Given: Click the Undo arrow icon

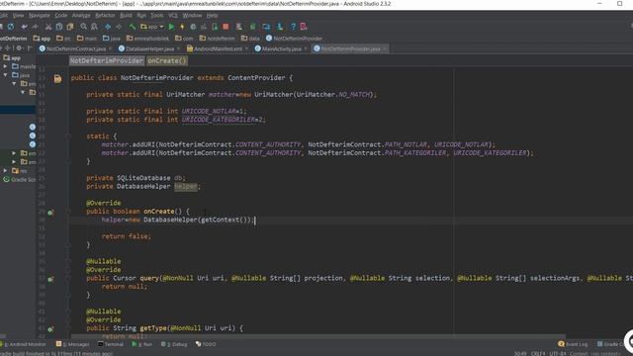Looking at the screenshot, I should pyautogui.click(x=24, y=27).
